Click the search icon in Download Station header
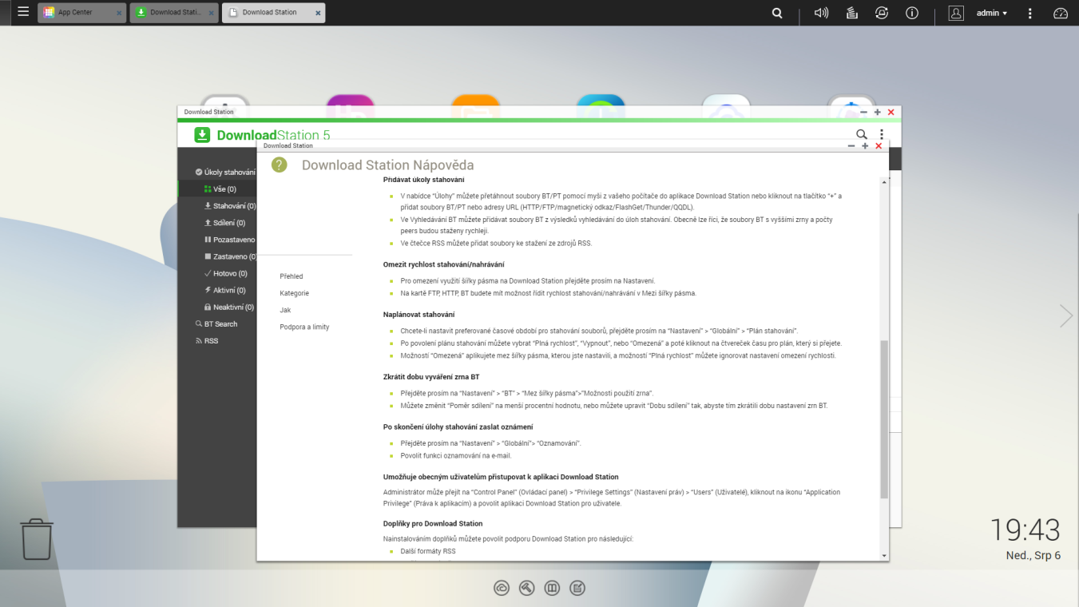The width and height of the screenshot is (1079, 607). pos(861,134)
